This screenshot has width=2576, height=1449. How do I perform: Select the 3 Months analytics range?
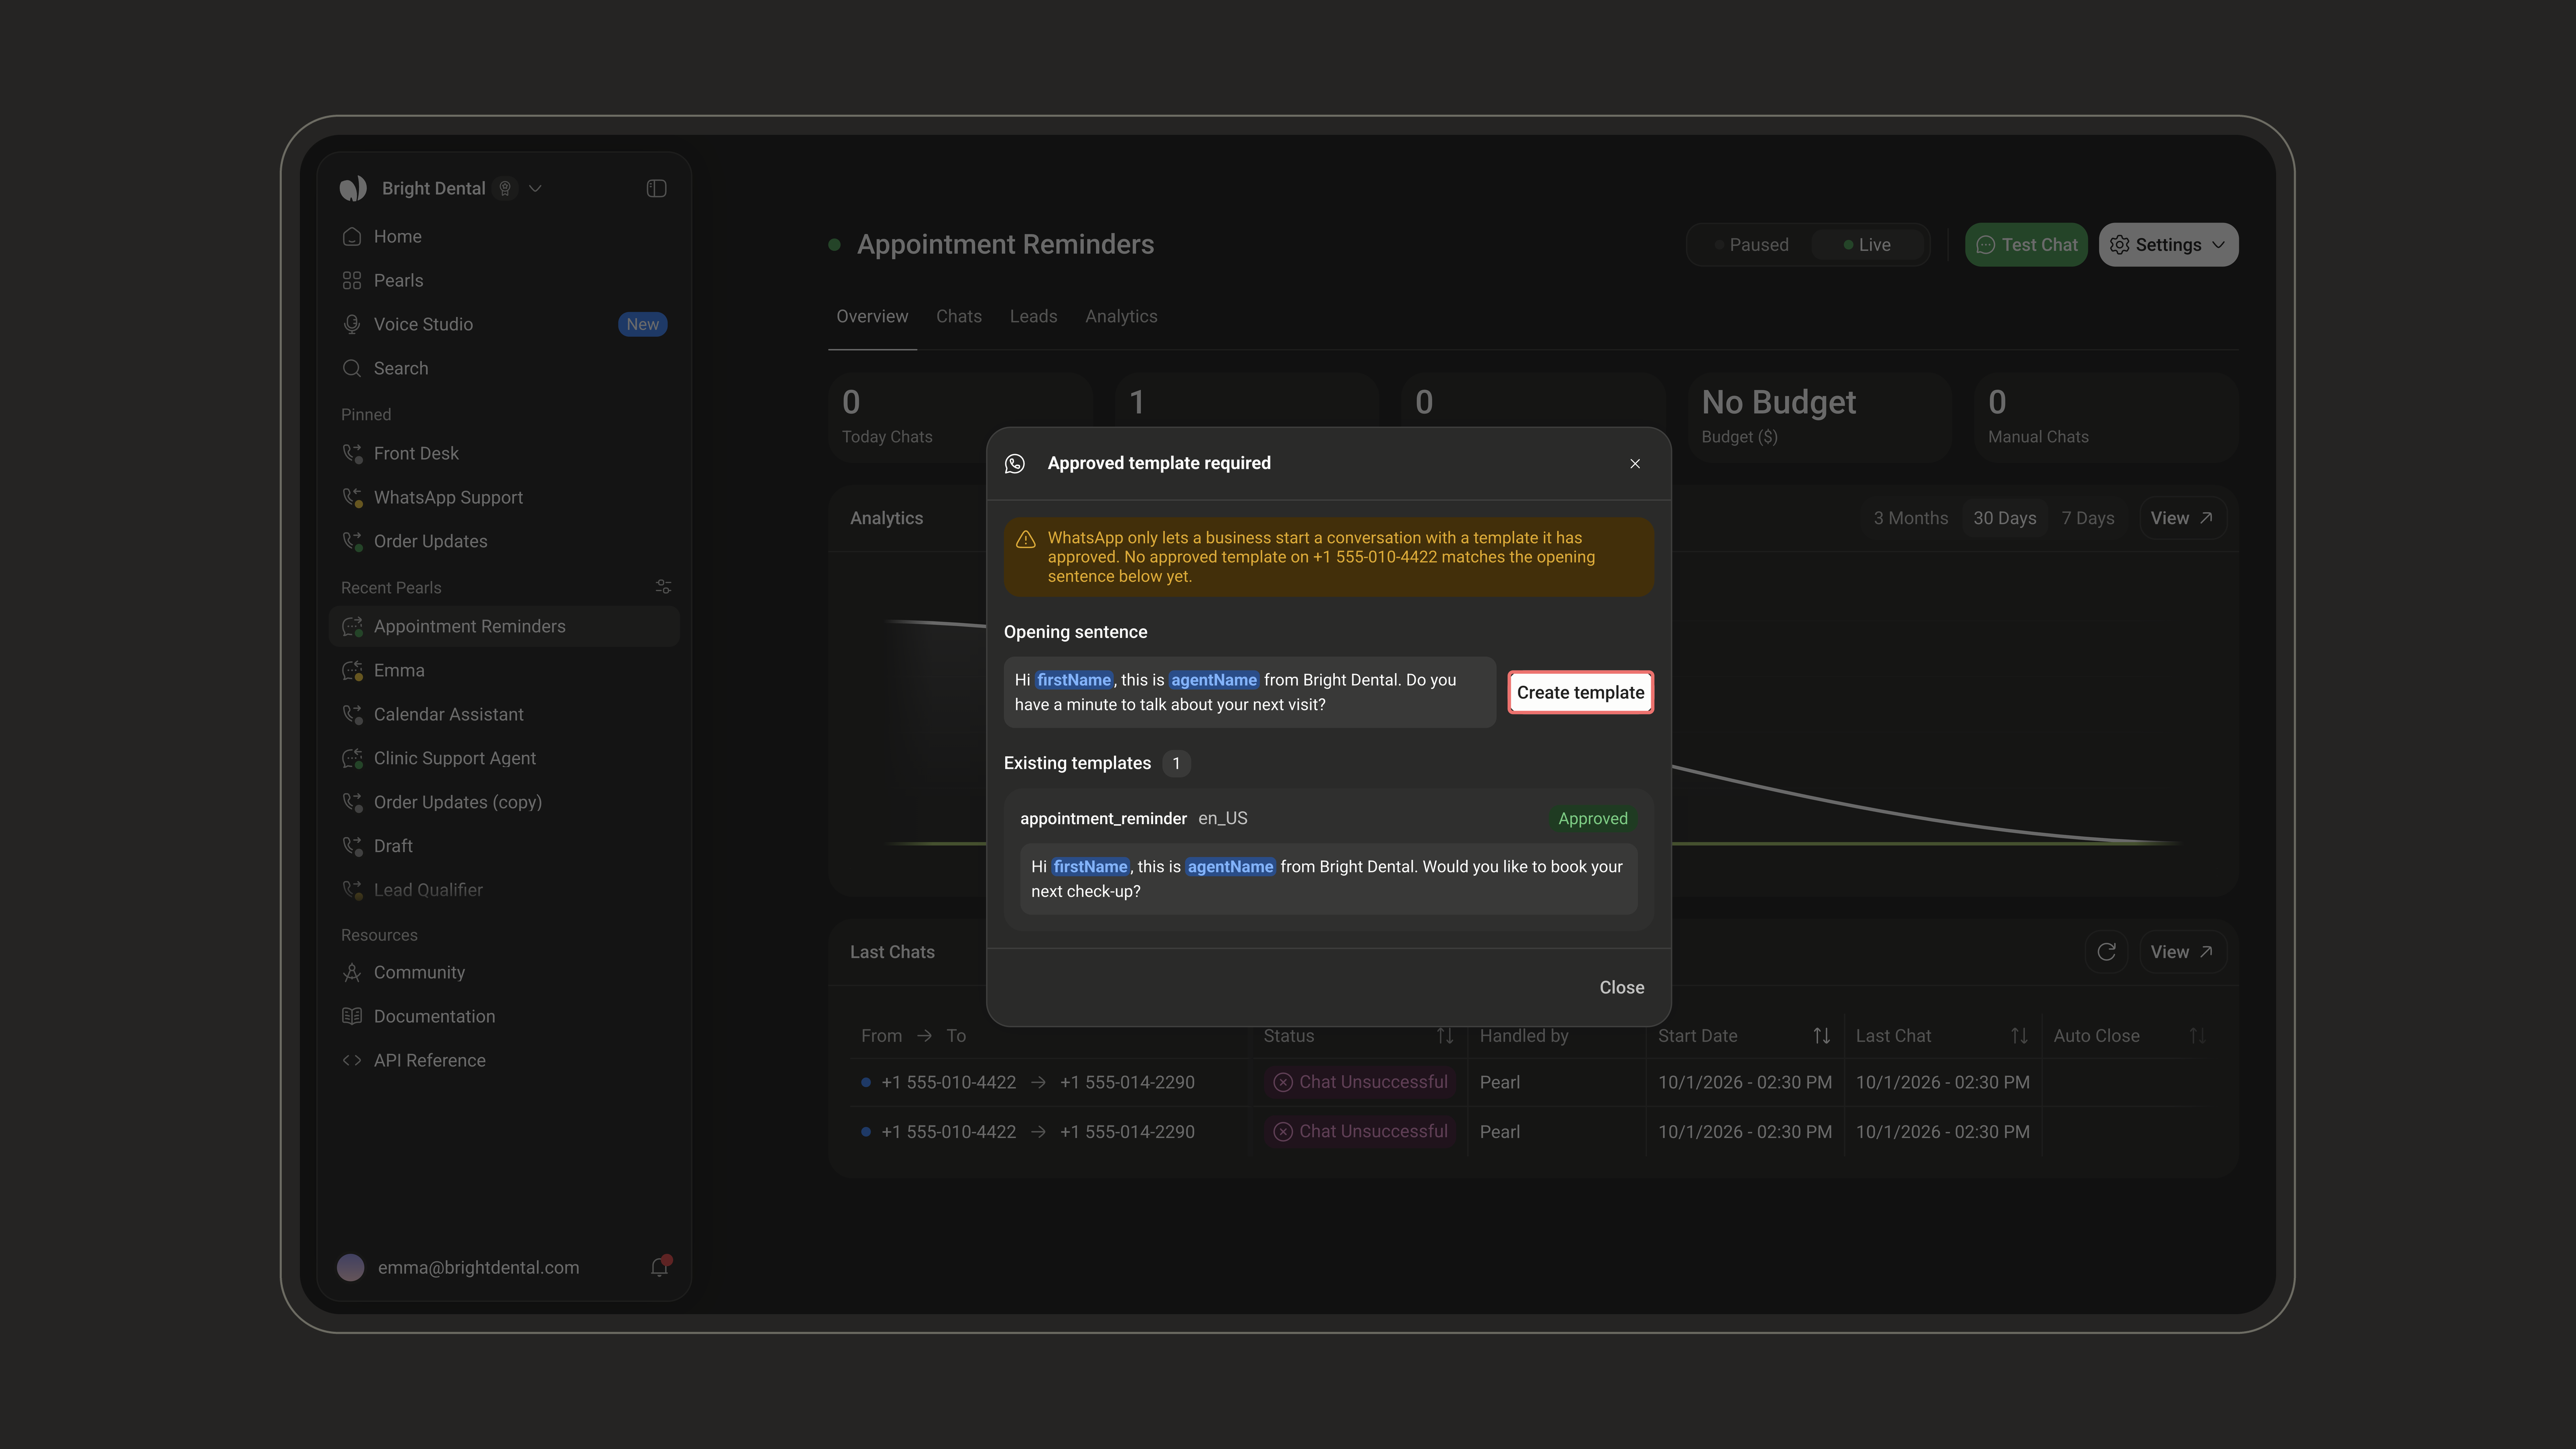pos(1910,518)
